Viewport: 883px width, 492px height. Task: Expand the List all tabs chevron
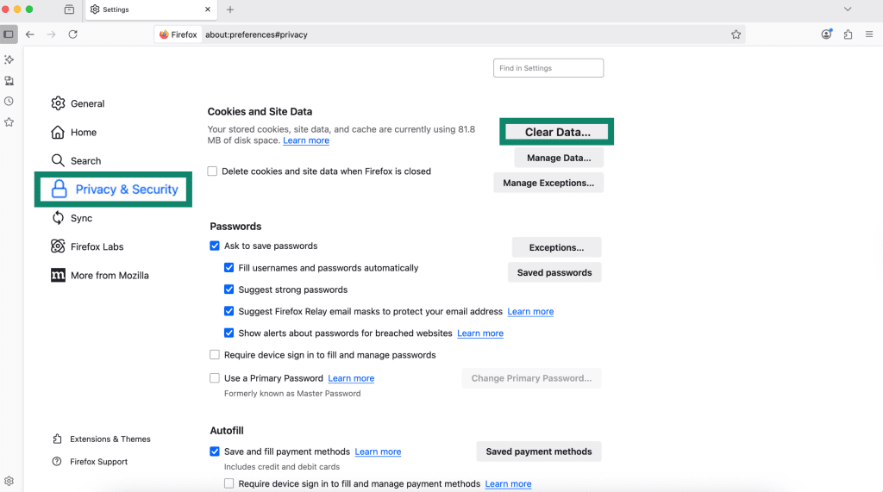tap(848, 9)
